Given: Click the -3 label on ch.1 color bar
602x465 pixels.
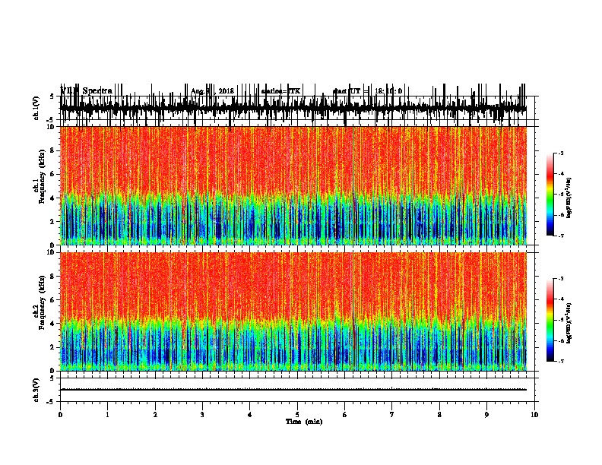Looking at the screenshot, I should click(x=561, y=153).
